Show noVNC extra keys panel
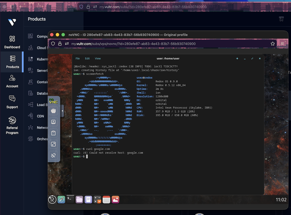This screenshot has width=291, height=215. (x=53, y=122)
